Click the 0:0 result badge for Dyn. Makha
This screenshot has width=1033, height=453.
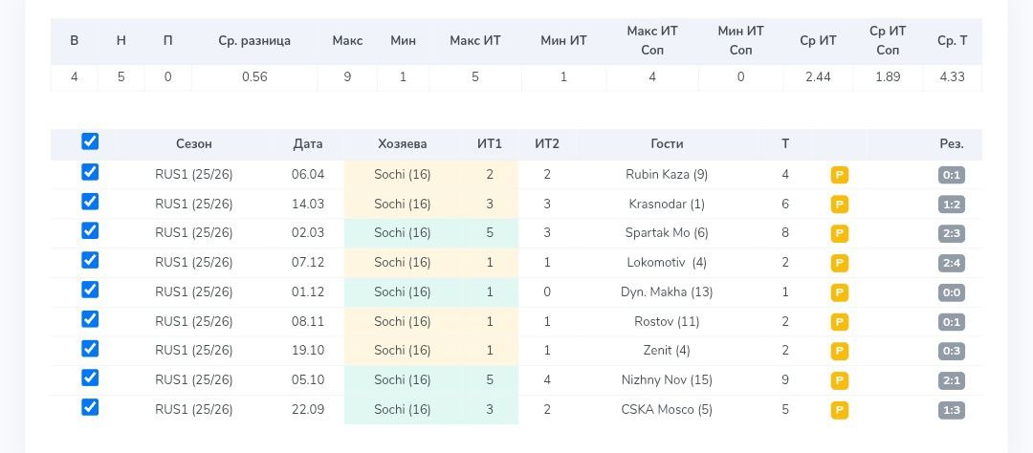(951, 292)
